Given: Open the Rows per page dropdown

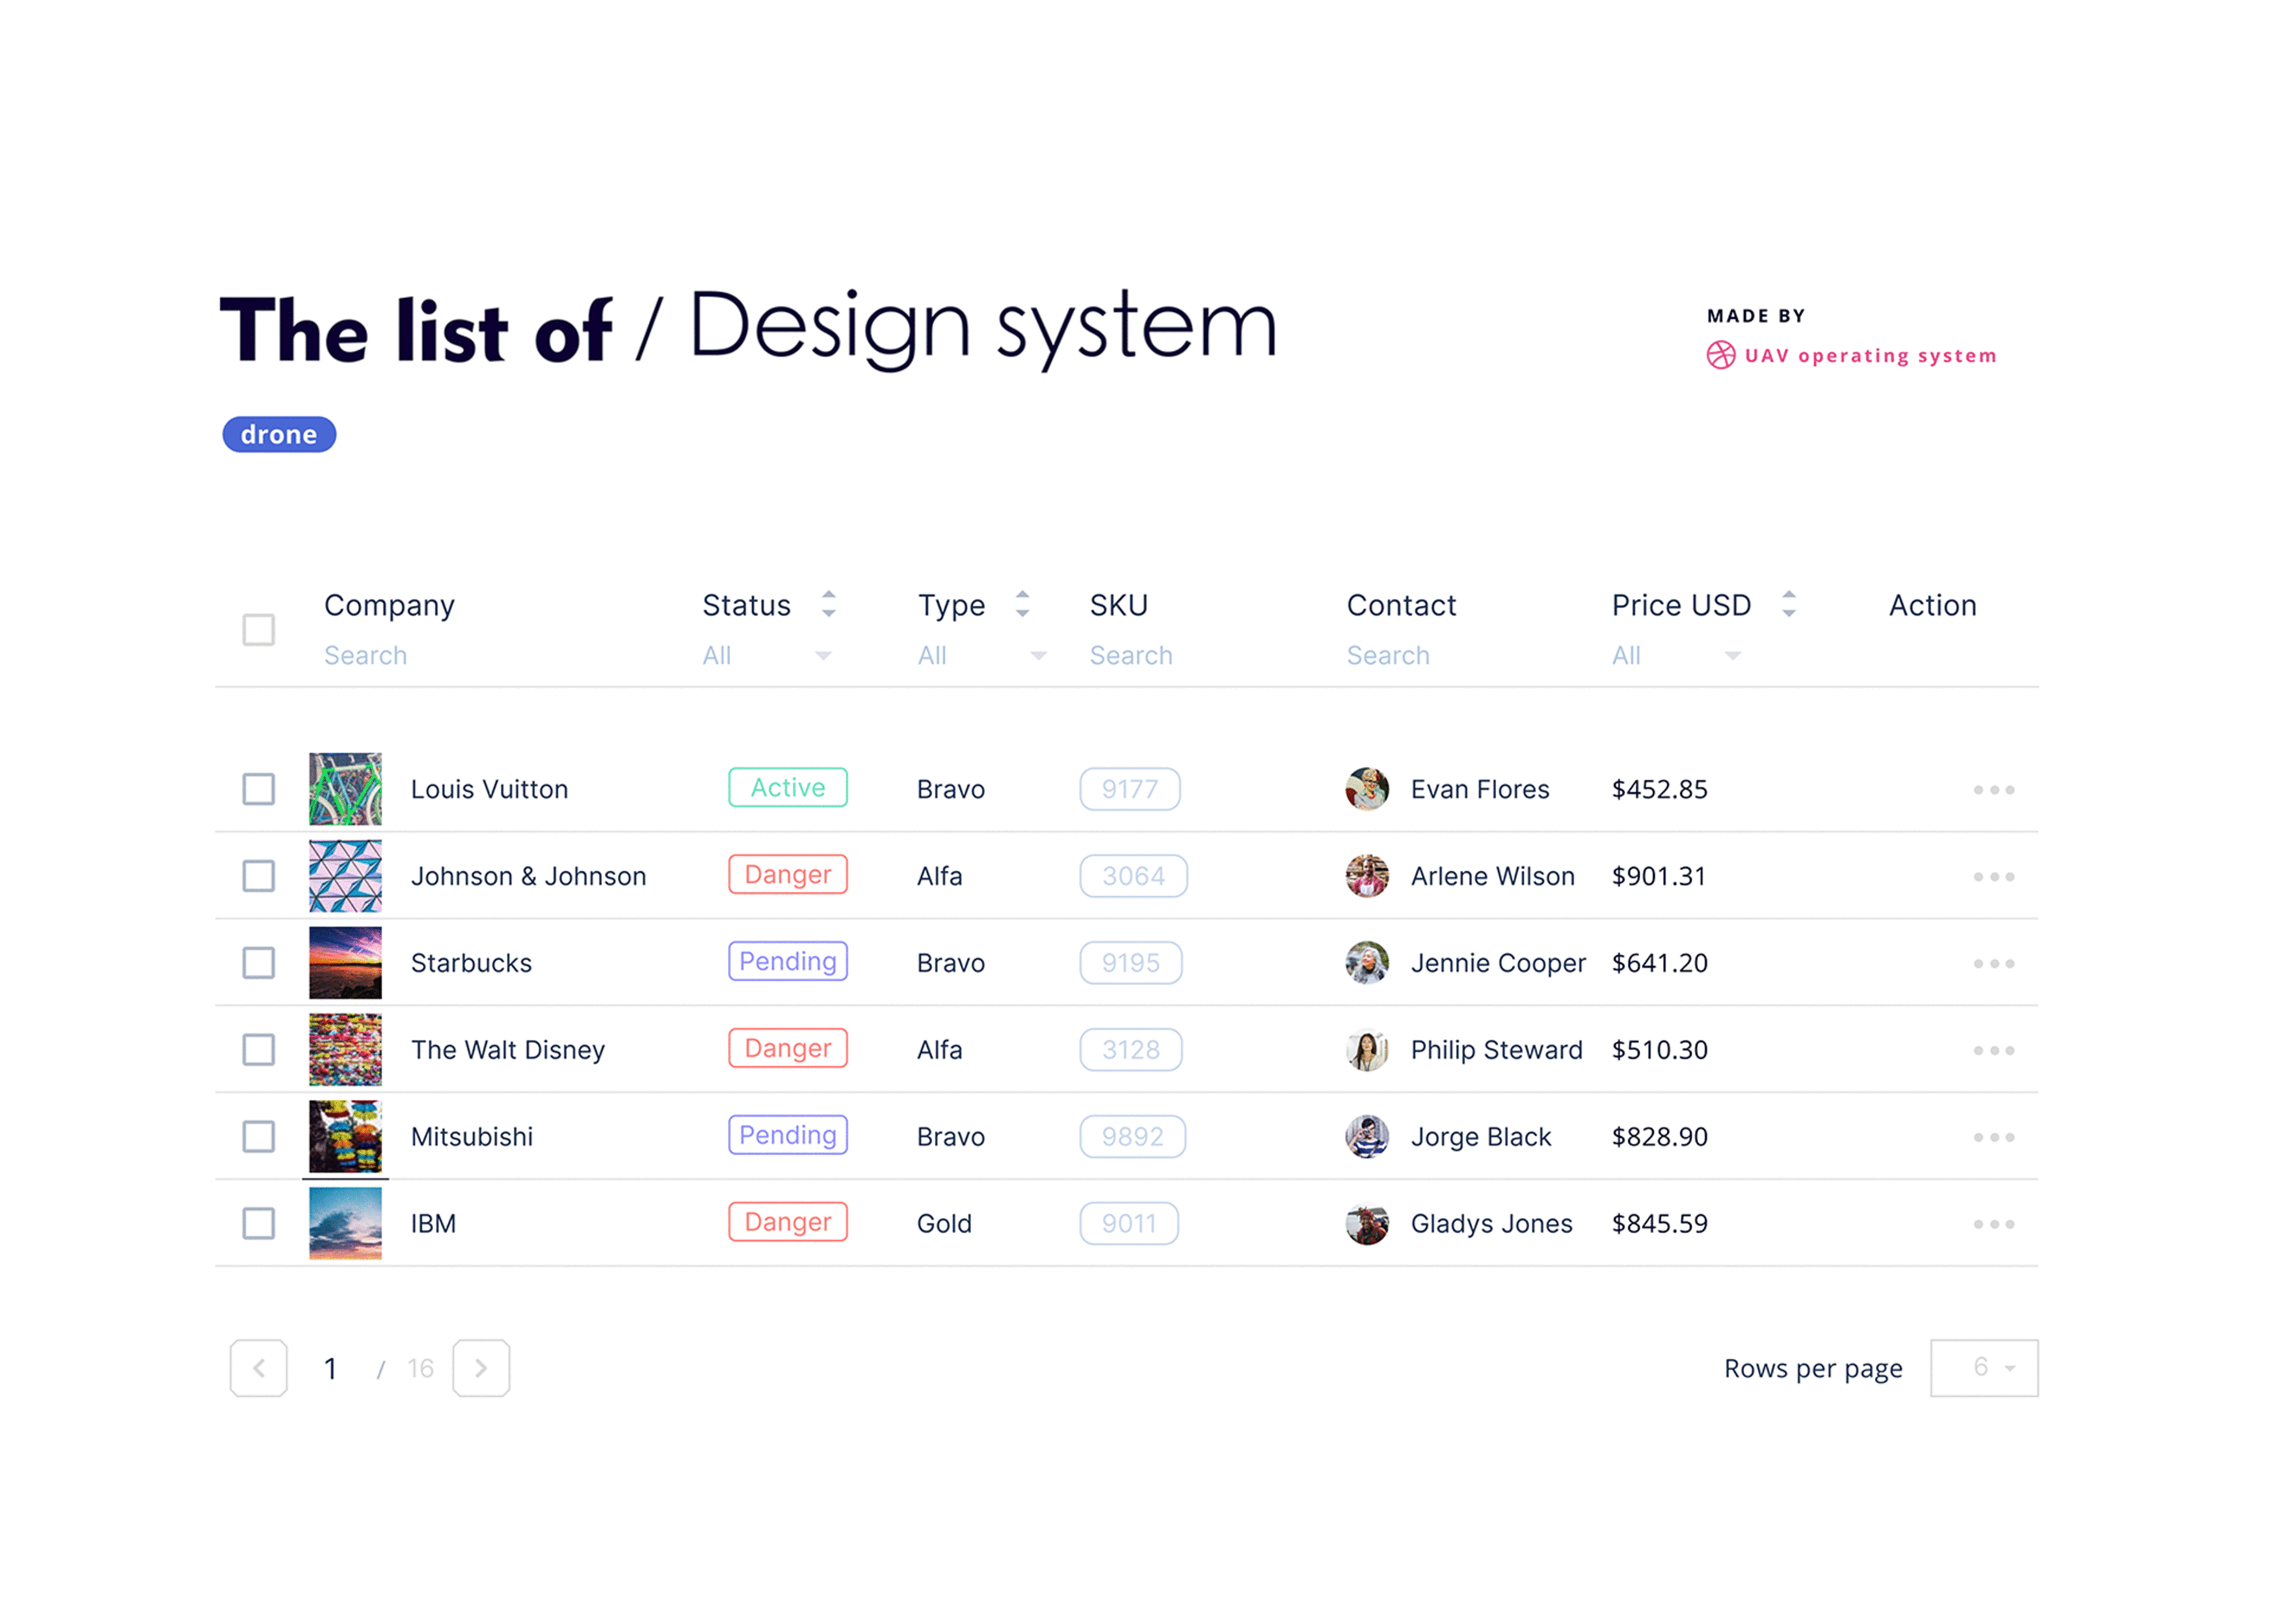Looking at the screenshot, I should click(x=1984, y=1368).
